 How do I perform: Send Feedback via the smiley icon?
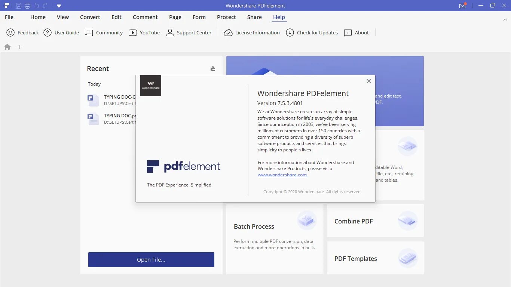pos(22,33)
